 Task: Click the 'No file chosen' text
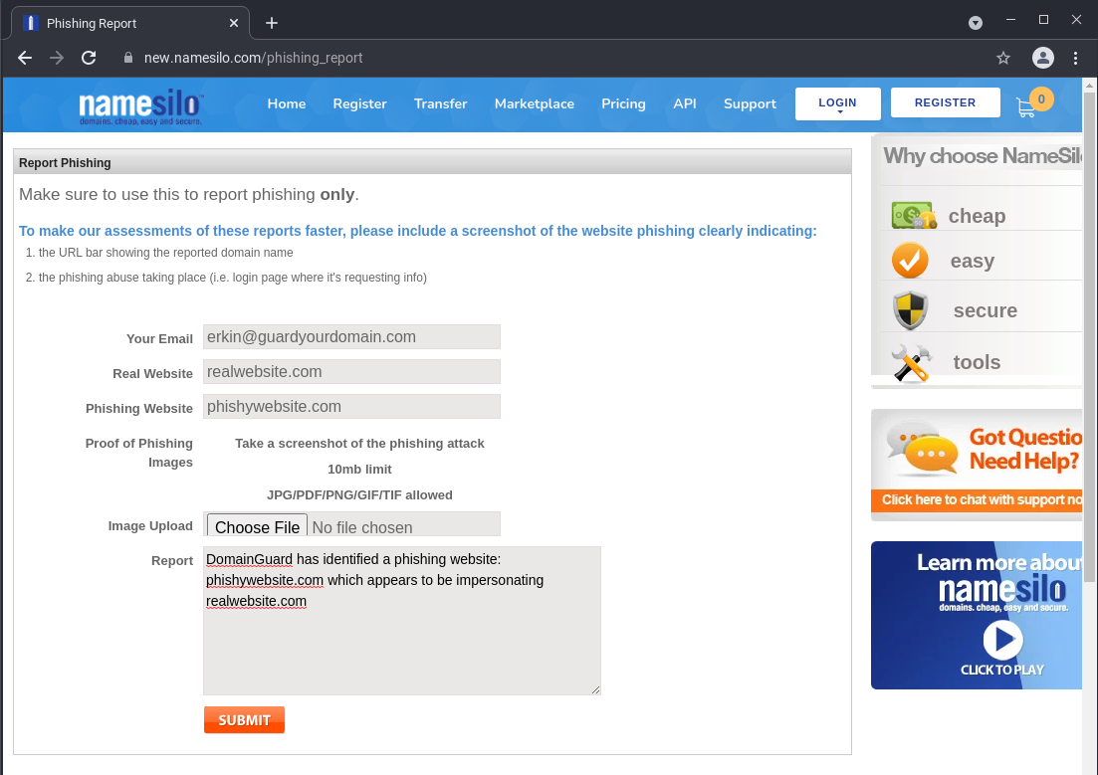pos(362,527)
